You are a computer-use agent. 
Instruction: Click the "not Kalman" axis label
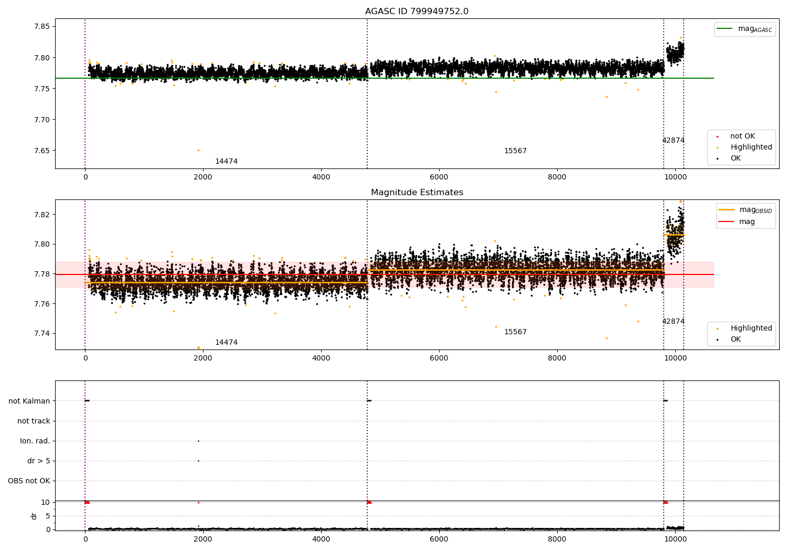(x=29, y=401)
